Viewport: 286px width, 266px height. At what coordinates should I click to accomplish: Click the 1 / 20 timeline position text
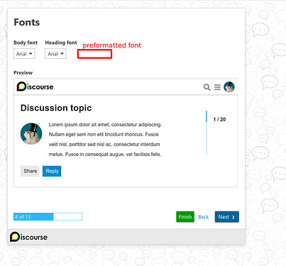click(219, 119)
